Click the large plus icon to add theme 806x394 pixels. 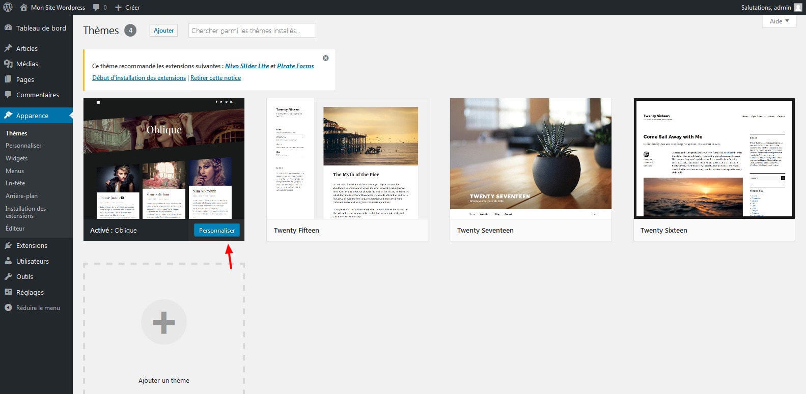click(x=164, y=322)
